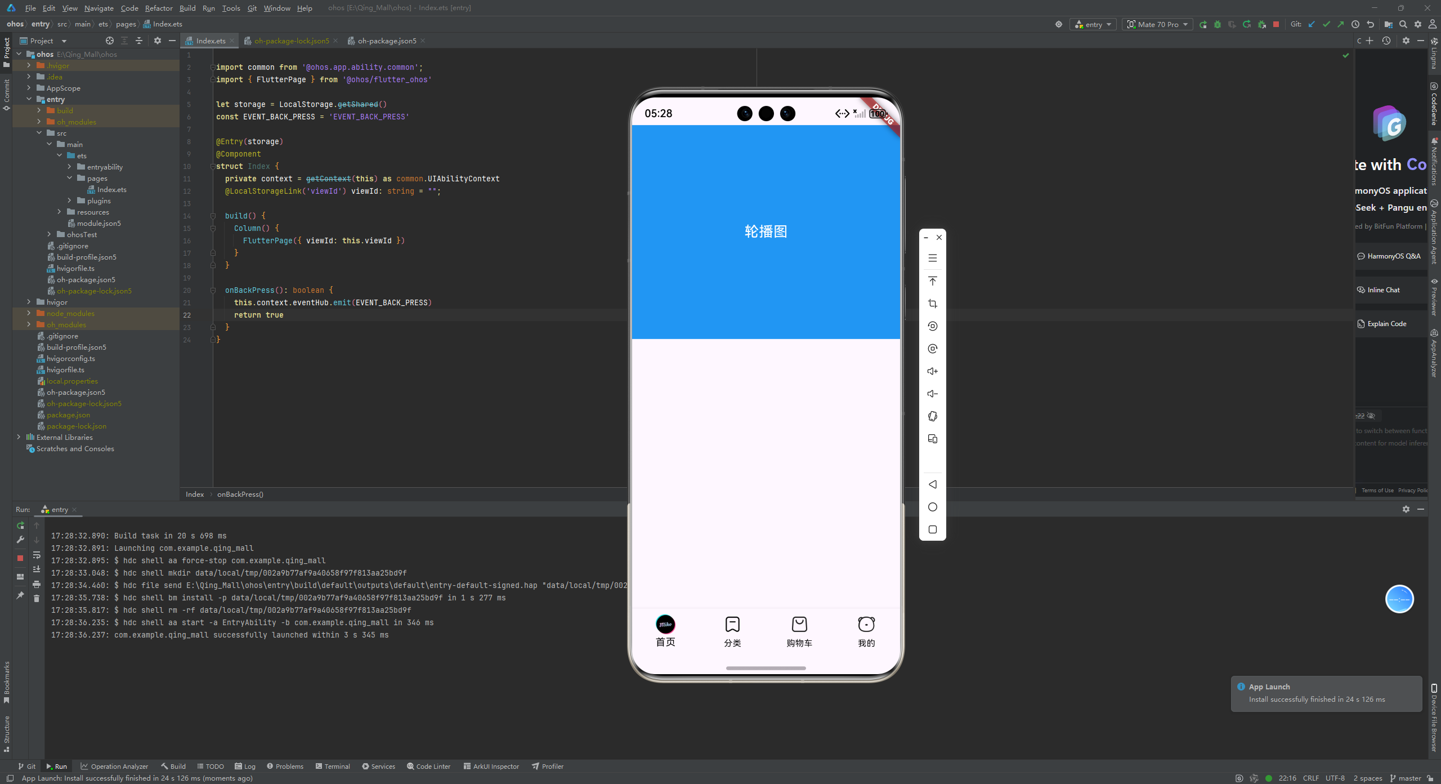
Task: Open the emulator screenshot crop tool
Action: 932,304
